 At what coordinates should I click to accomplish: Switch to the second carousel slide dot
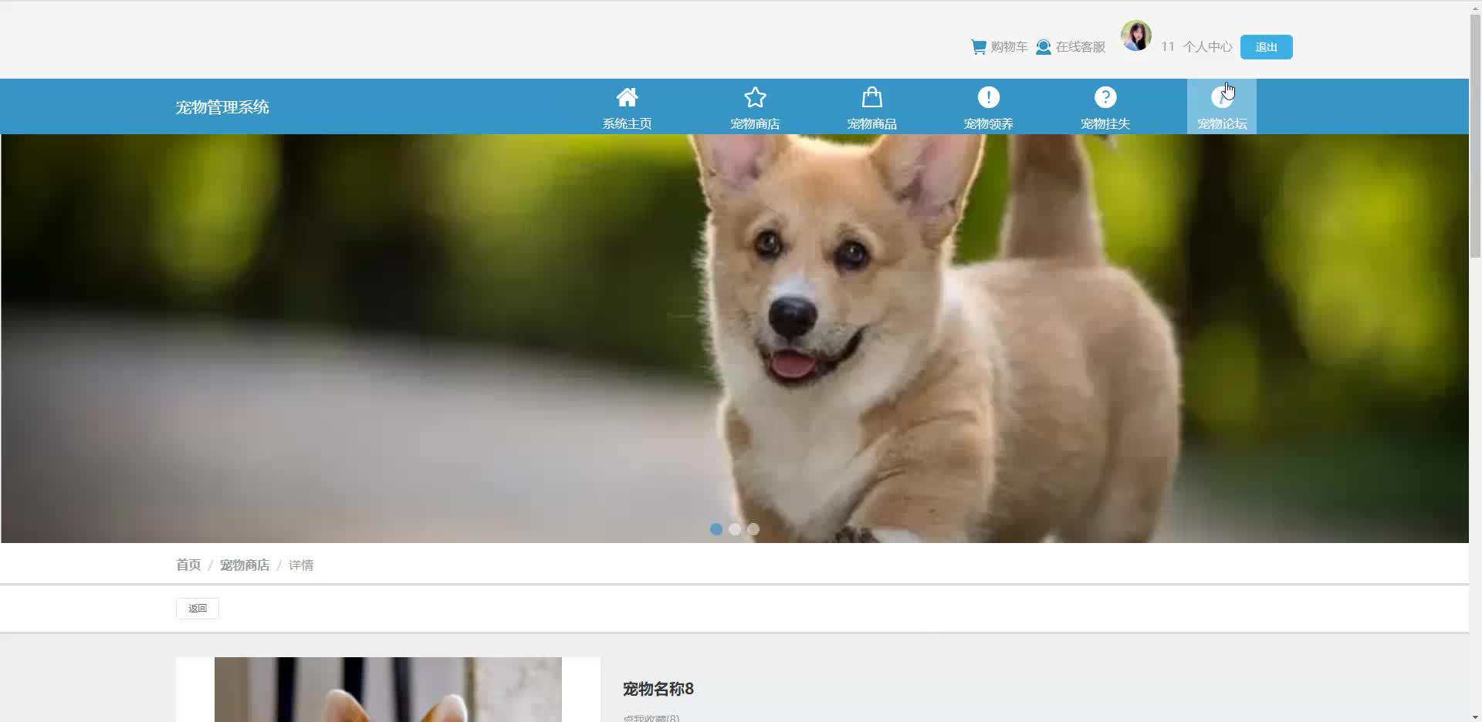pyautogui.click(x=735, y=529)
